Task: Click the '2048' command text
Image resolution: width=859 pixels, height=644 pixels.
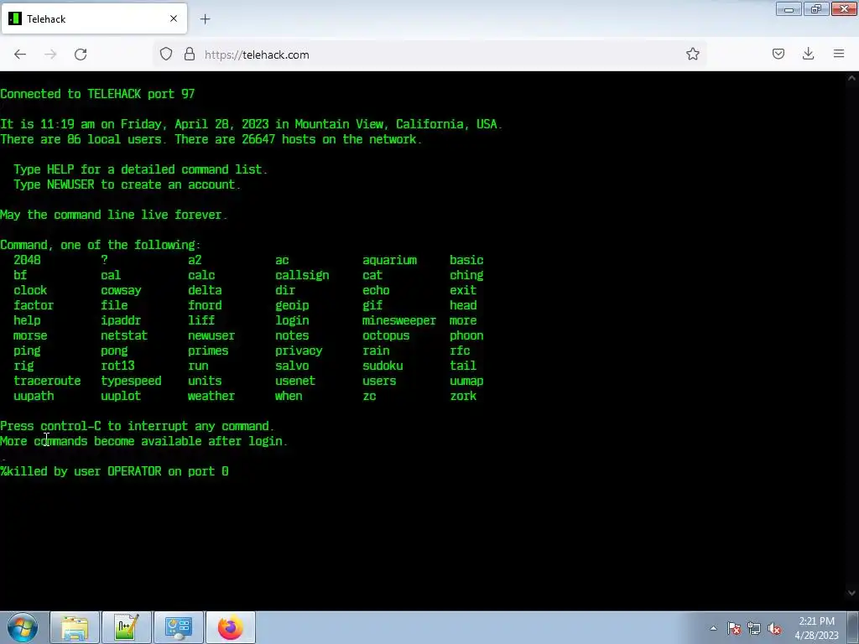Action: (x=27, y=260)
